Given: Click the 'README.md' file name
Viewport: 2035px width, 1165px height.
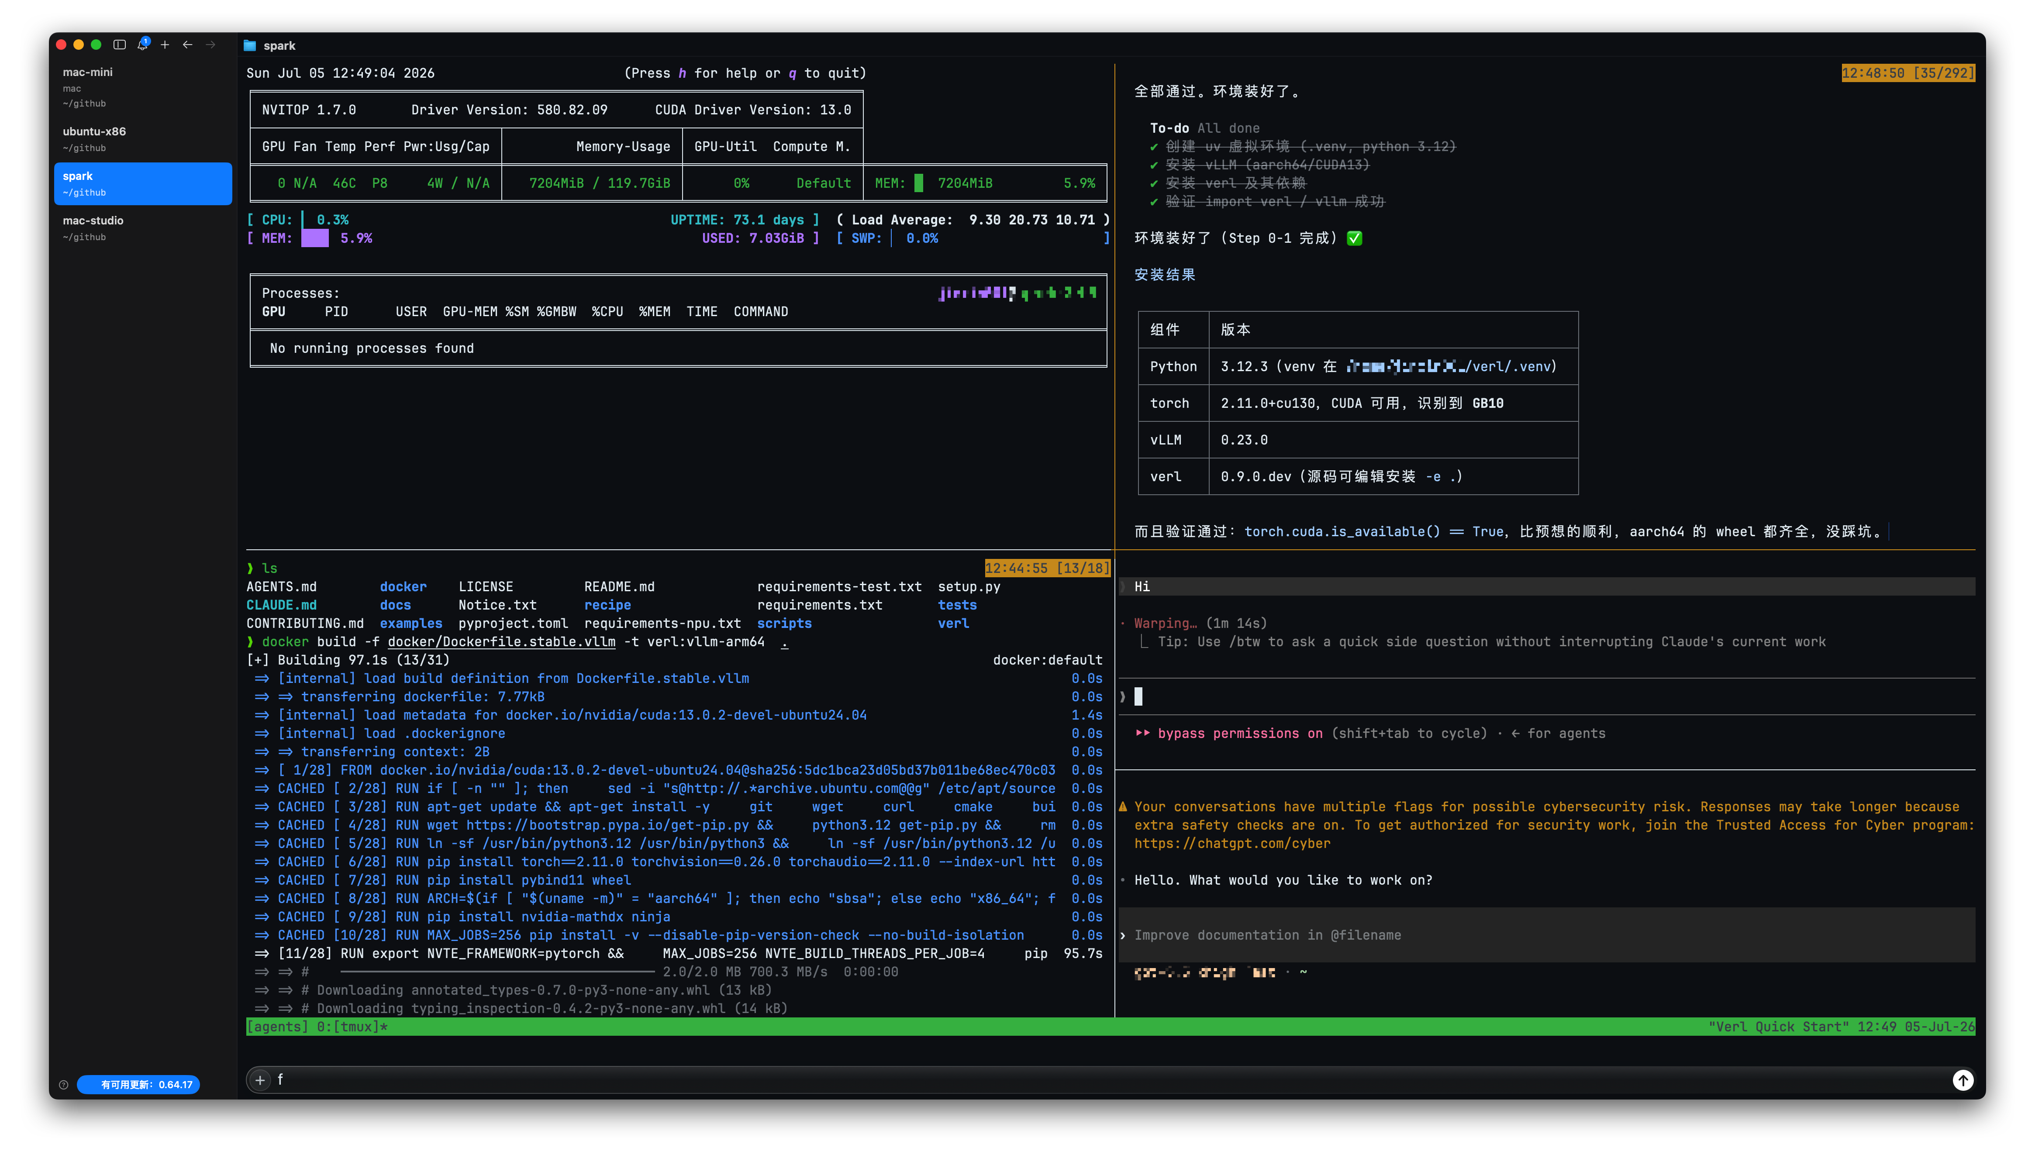Looking at the screenshot, I should point(619,586).
